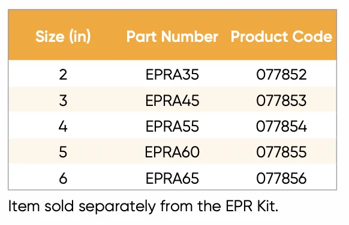
Task: Click product code 077853
Action: [x=281, y=101]
